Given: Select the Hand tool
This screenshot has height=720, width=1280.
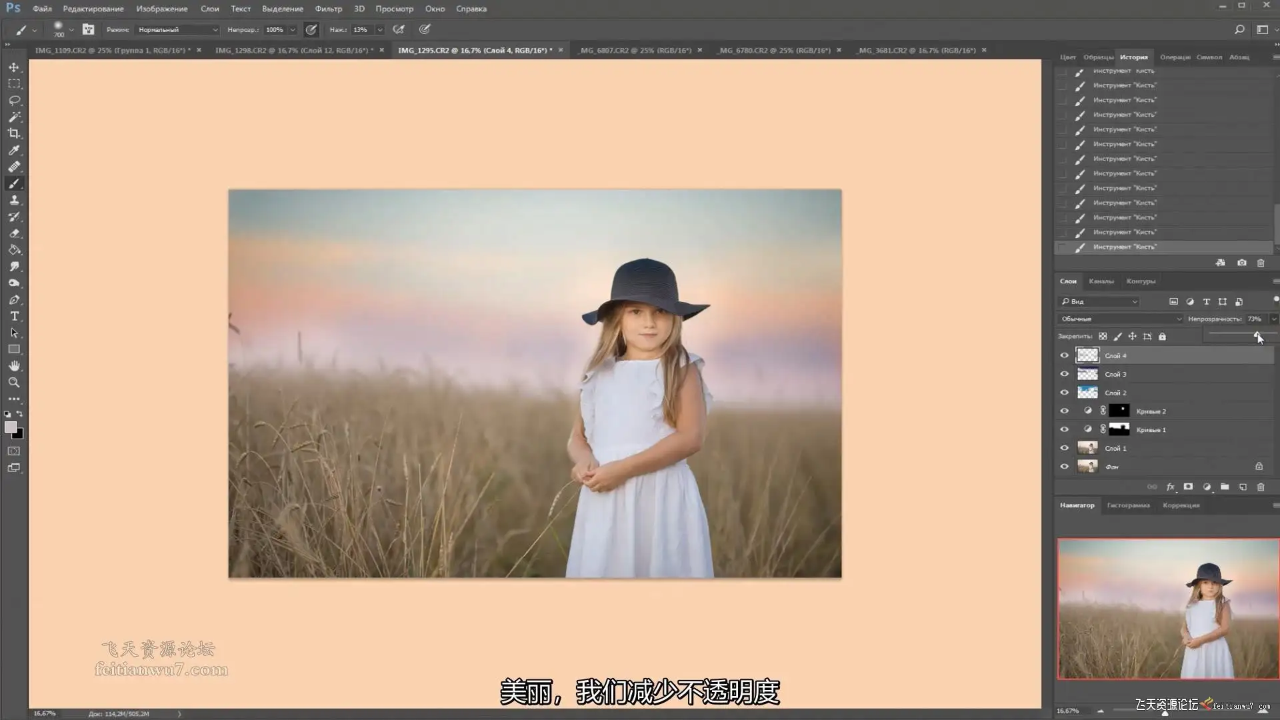Looking at the screenshot, I should [x=14, y=366].
